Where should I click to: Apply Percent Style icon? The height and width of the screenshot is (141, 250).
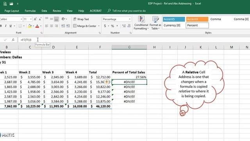point(112,26)
